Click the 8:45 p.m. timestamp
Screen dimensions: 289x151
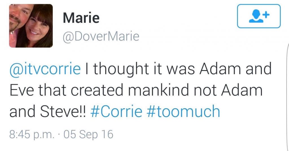(x=31, y=134)
